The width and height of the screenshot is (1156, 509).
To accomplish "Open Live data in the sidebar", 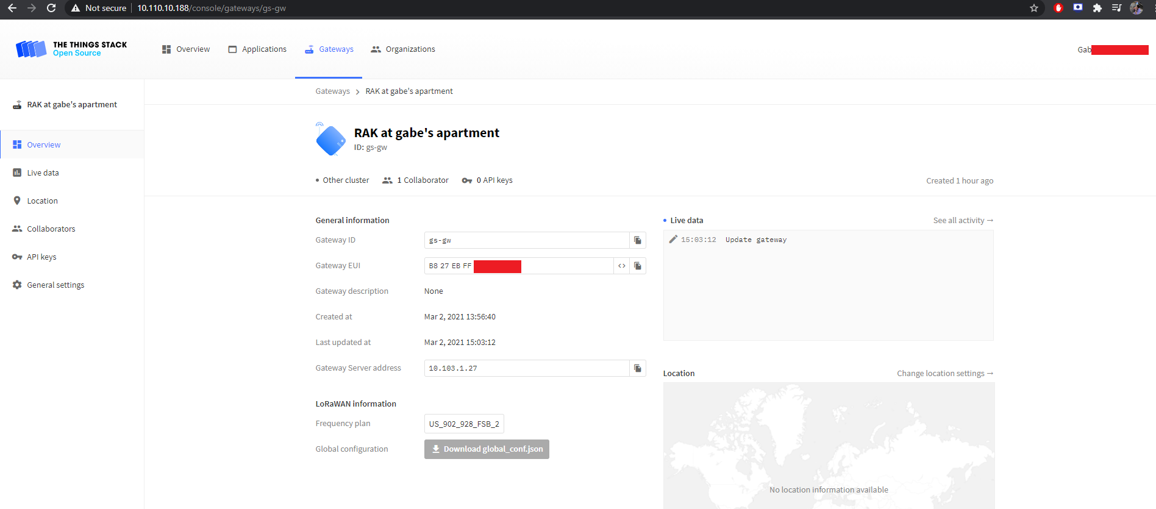I will 72,173.
